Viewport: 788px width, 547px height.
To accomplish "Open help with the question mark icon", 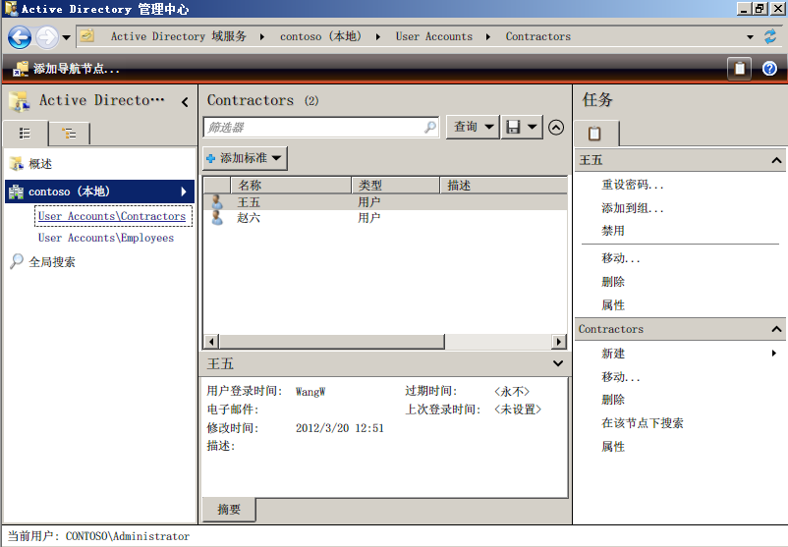I will tap(769, 69).
